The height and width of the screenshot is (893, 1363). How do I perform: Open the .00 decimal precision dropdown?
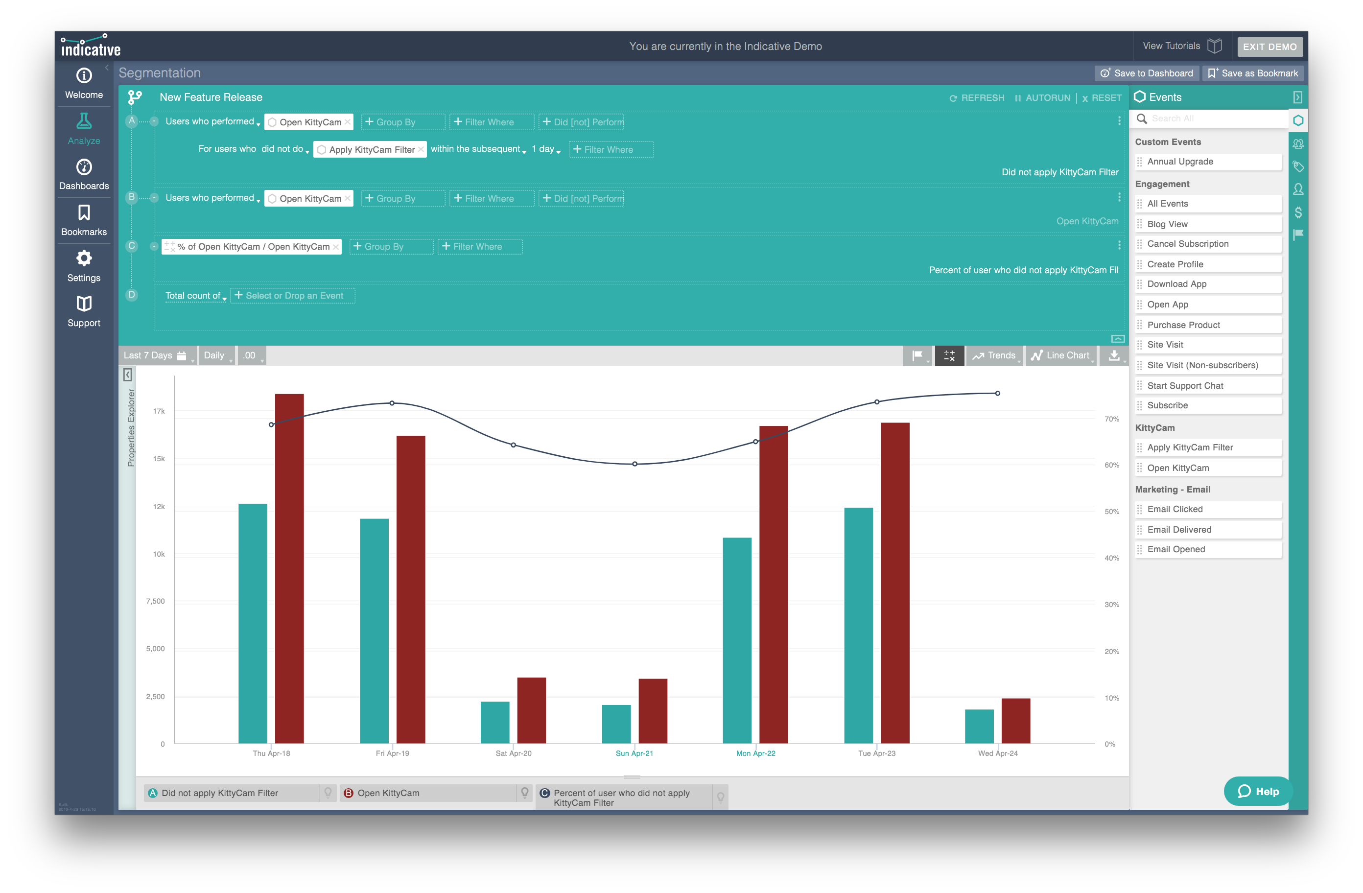tap(252, 356)
